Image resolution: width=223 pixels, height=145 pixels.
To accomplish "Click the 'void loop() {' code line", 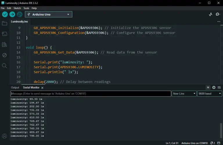I will tap(39, 47).
